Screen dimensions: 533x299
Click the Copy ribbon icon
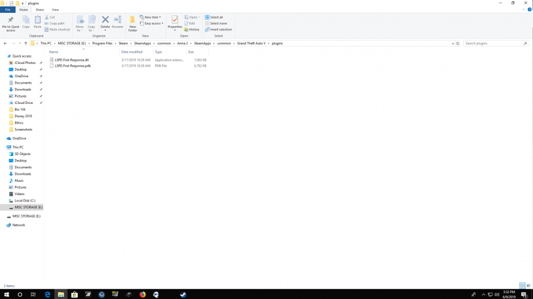point(26,22)
